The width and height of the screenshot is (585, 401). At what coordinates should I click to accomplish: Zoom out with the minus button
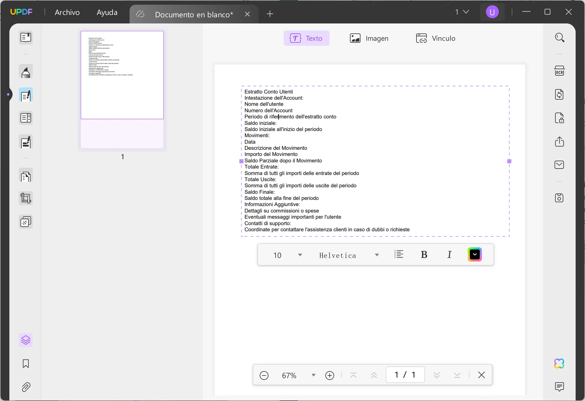[264, 375]
